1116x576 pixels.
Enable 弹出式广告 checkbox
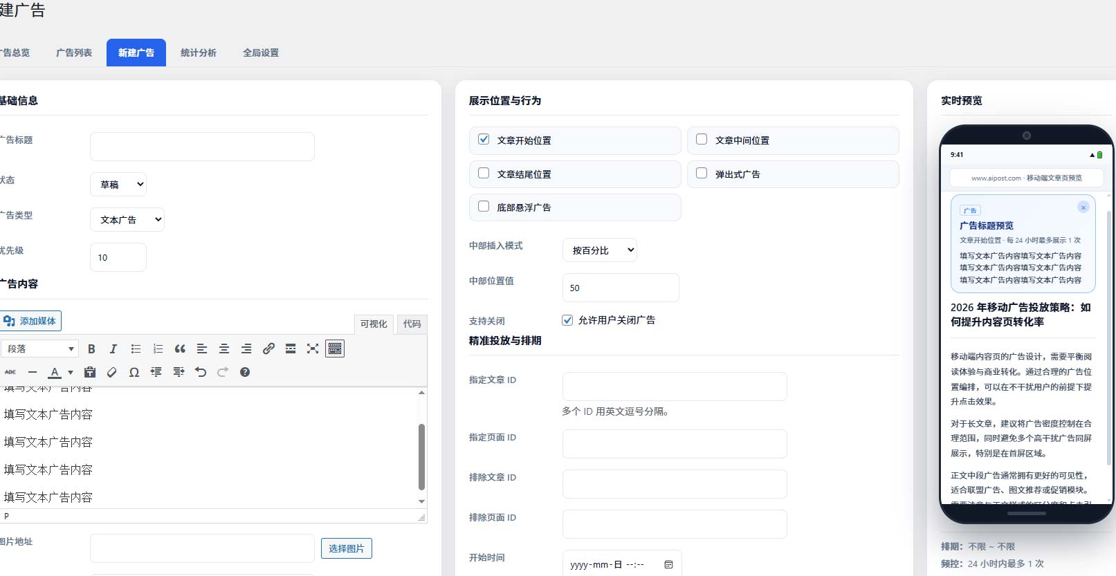pos(702,173)
